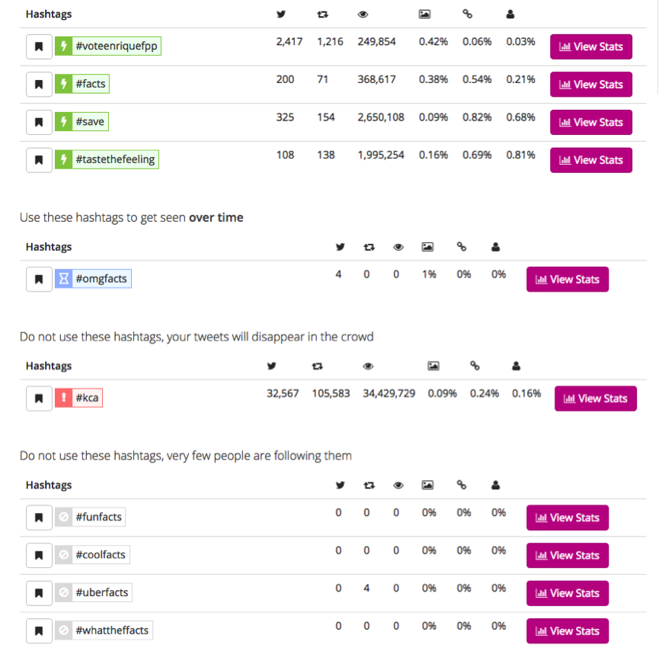Viewport: 659px width, 654px height.
Task: Bookmark the #facts hashtag
Action: point(39,84)
